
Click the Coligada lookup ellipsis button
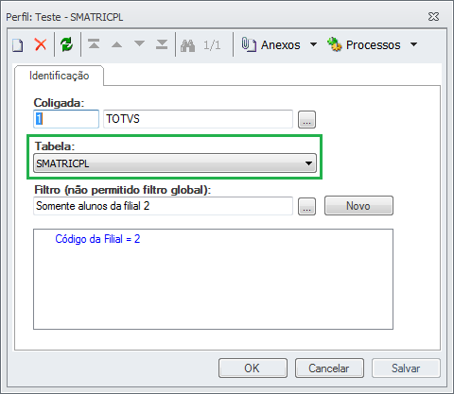[306, 119]
